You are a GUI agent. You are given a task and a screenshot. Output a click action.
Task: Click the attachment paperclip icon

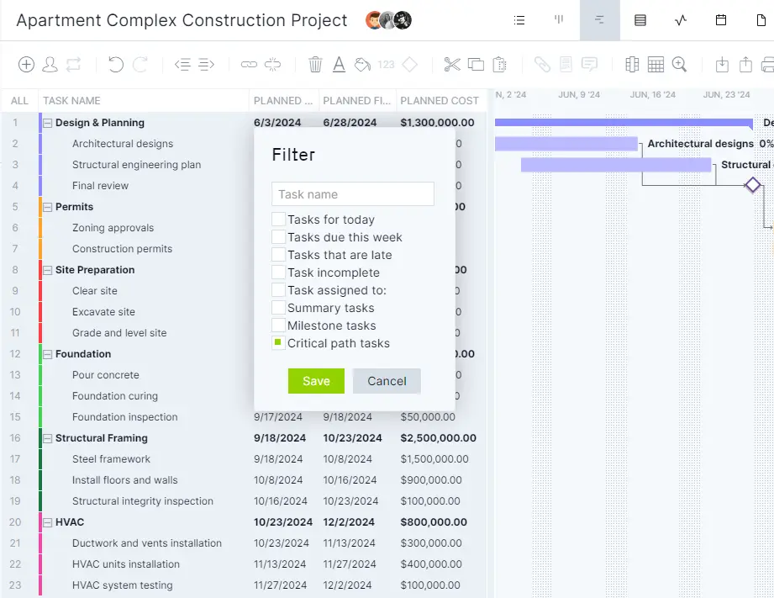tap(542, 65)
